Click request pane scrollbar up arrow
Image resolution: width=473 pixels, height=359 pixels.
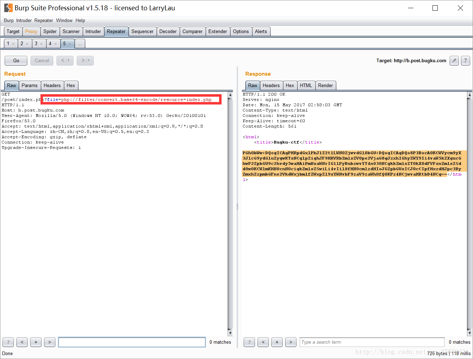230,95
